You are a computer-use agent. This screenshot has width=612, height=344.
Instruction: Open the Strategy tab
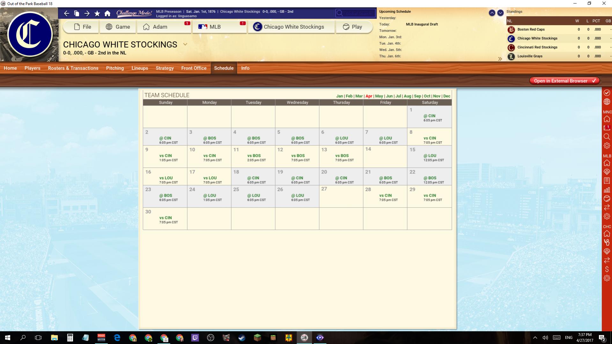click(165, 68)
